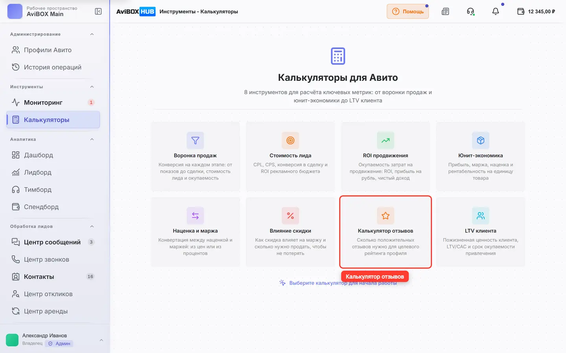This screenshot has width=566, height=353.
Task: Expand the Александр Иванов user menu
Action: click(101, 340)
